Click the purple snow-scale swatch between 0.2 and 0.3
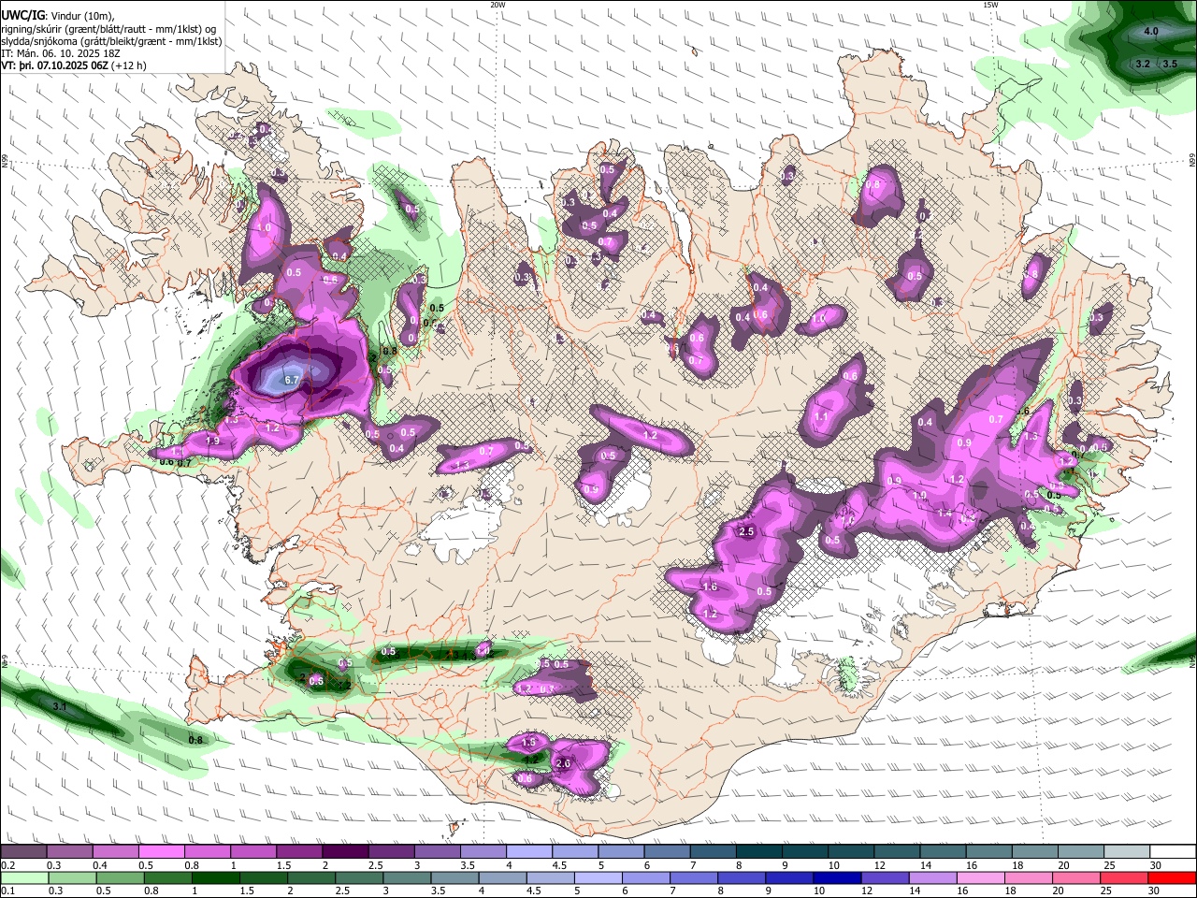1197x898 pixels. tap(23, 852)
